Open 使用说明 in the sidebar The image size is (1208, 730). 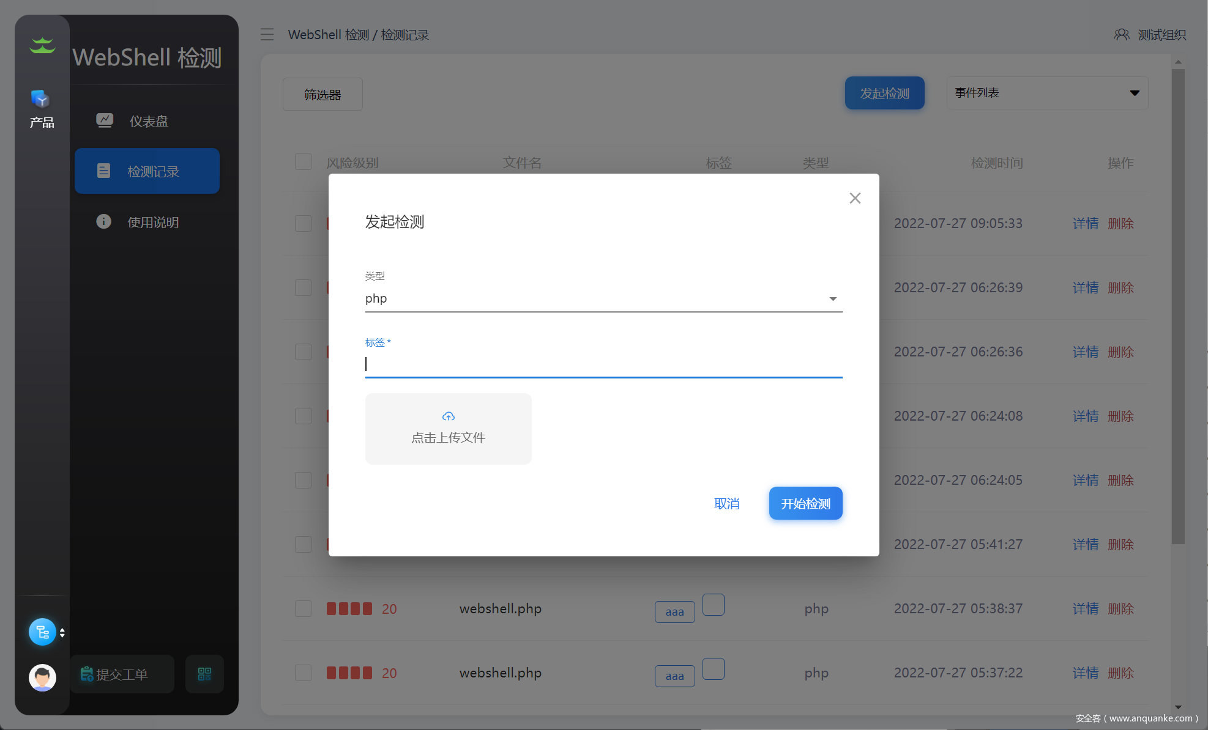152,222
